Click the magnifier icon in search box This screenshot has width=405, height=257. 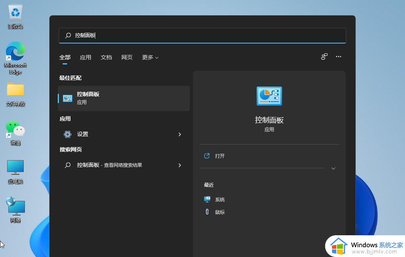pyautogui.click(x=68, y=35)
